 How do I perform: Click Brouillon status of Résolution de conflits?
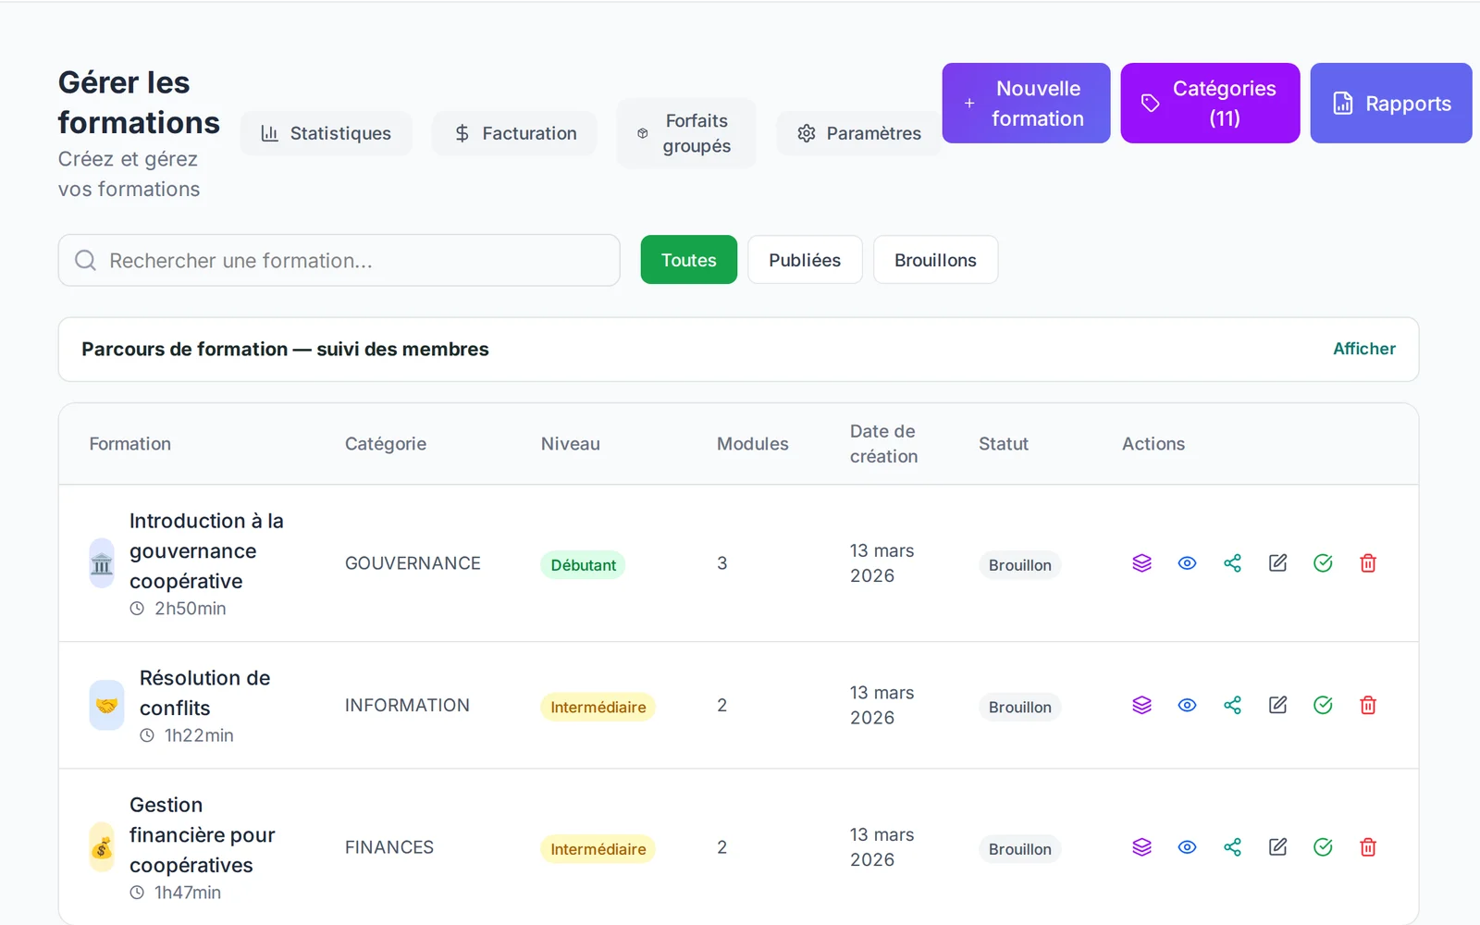coord(1019,708)
